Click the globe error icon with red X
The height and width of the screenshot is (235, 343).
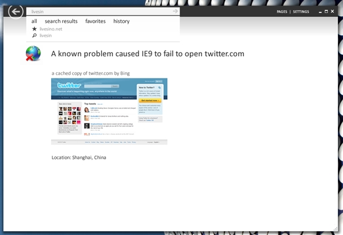point(33,54)
